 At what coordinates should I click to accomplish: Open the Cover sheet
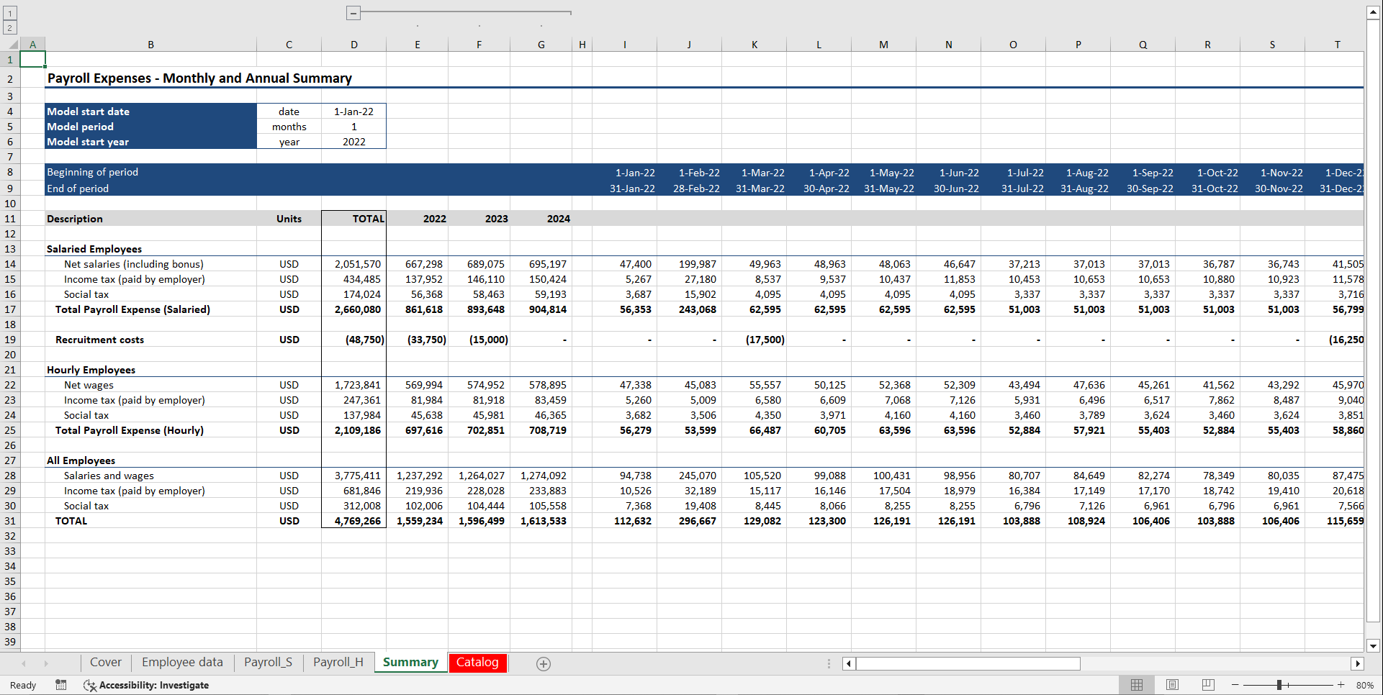point(105,663)
